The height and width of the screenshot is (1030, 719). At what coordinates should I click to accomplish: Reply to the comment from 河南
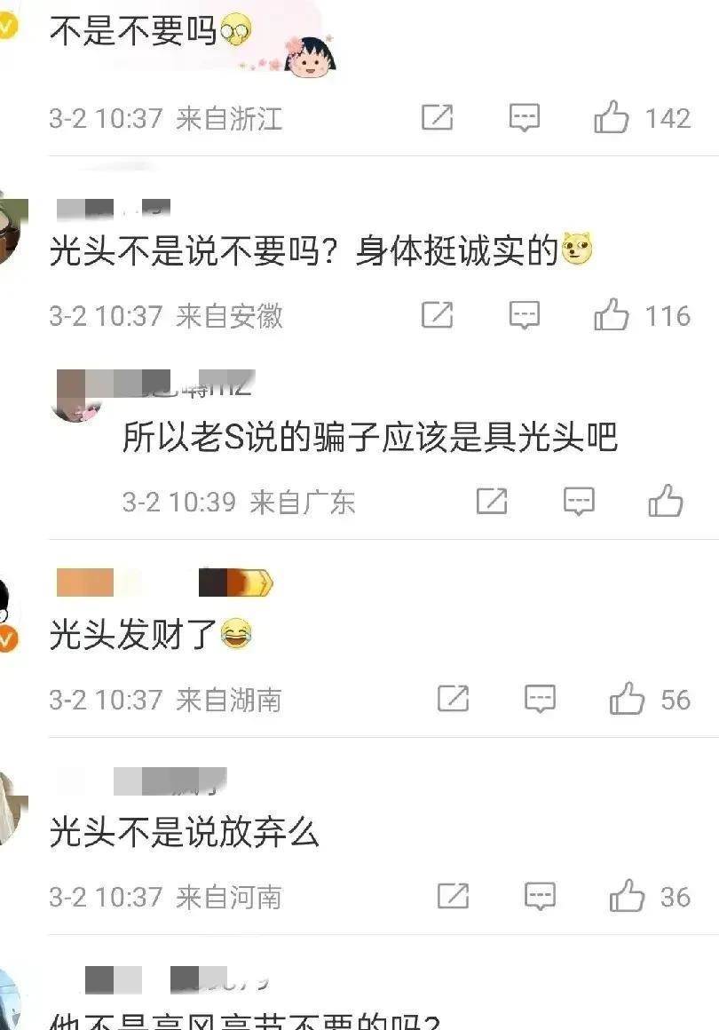(x=541, y=898)
